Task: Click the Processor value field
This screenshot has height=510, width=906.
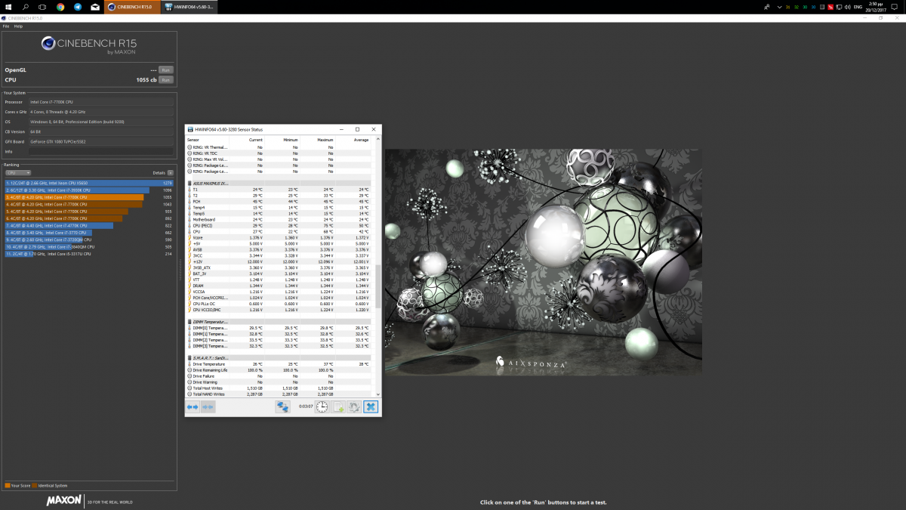Action: tap(101, 101)
